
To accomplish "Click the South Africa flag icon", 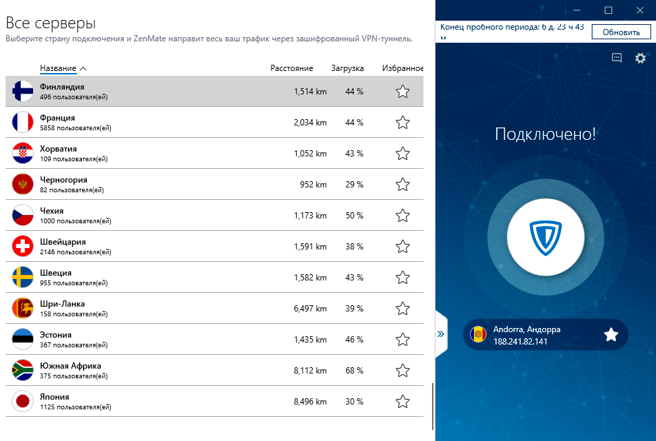I will pyautogui.click(x=23, y=370).
